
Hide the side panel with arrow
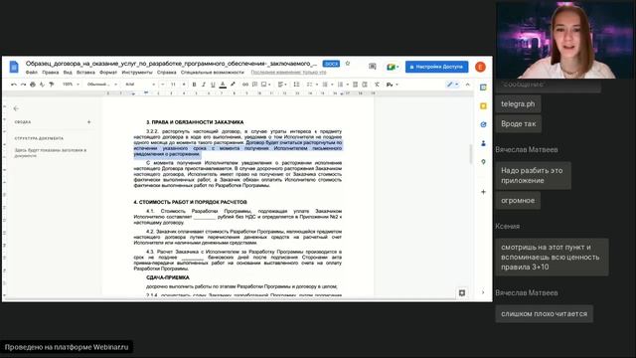483,292
